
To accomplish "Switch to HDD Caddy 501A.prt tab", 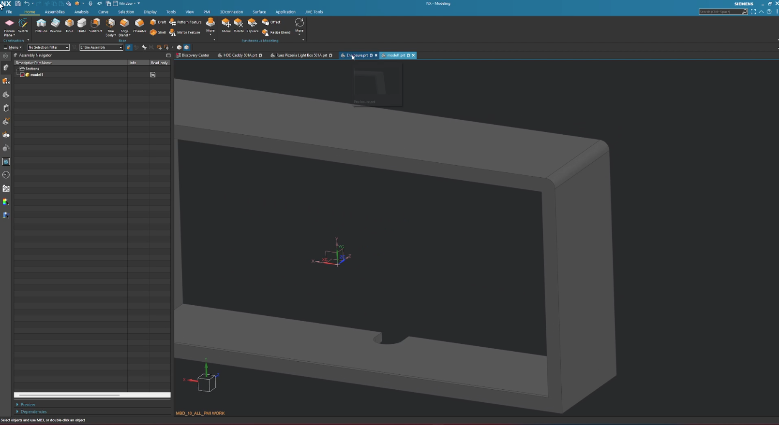I will 240,56.
